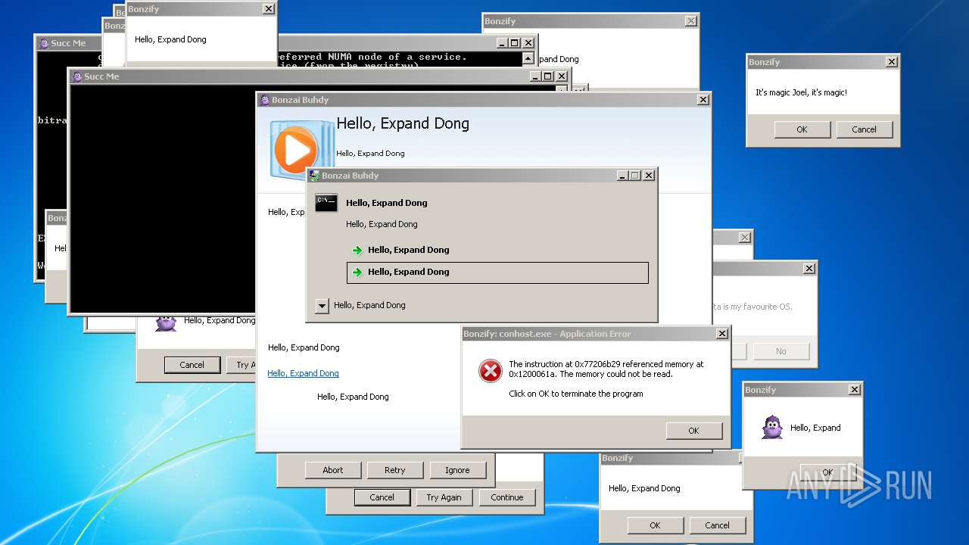Click the Bonzi icon beside Hello, Expand Dong at lower left
Viewport: 969px width, 545px height.
pos(166,322)
